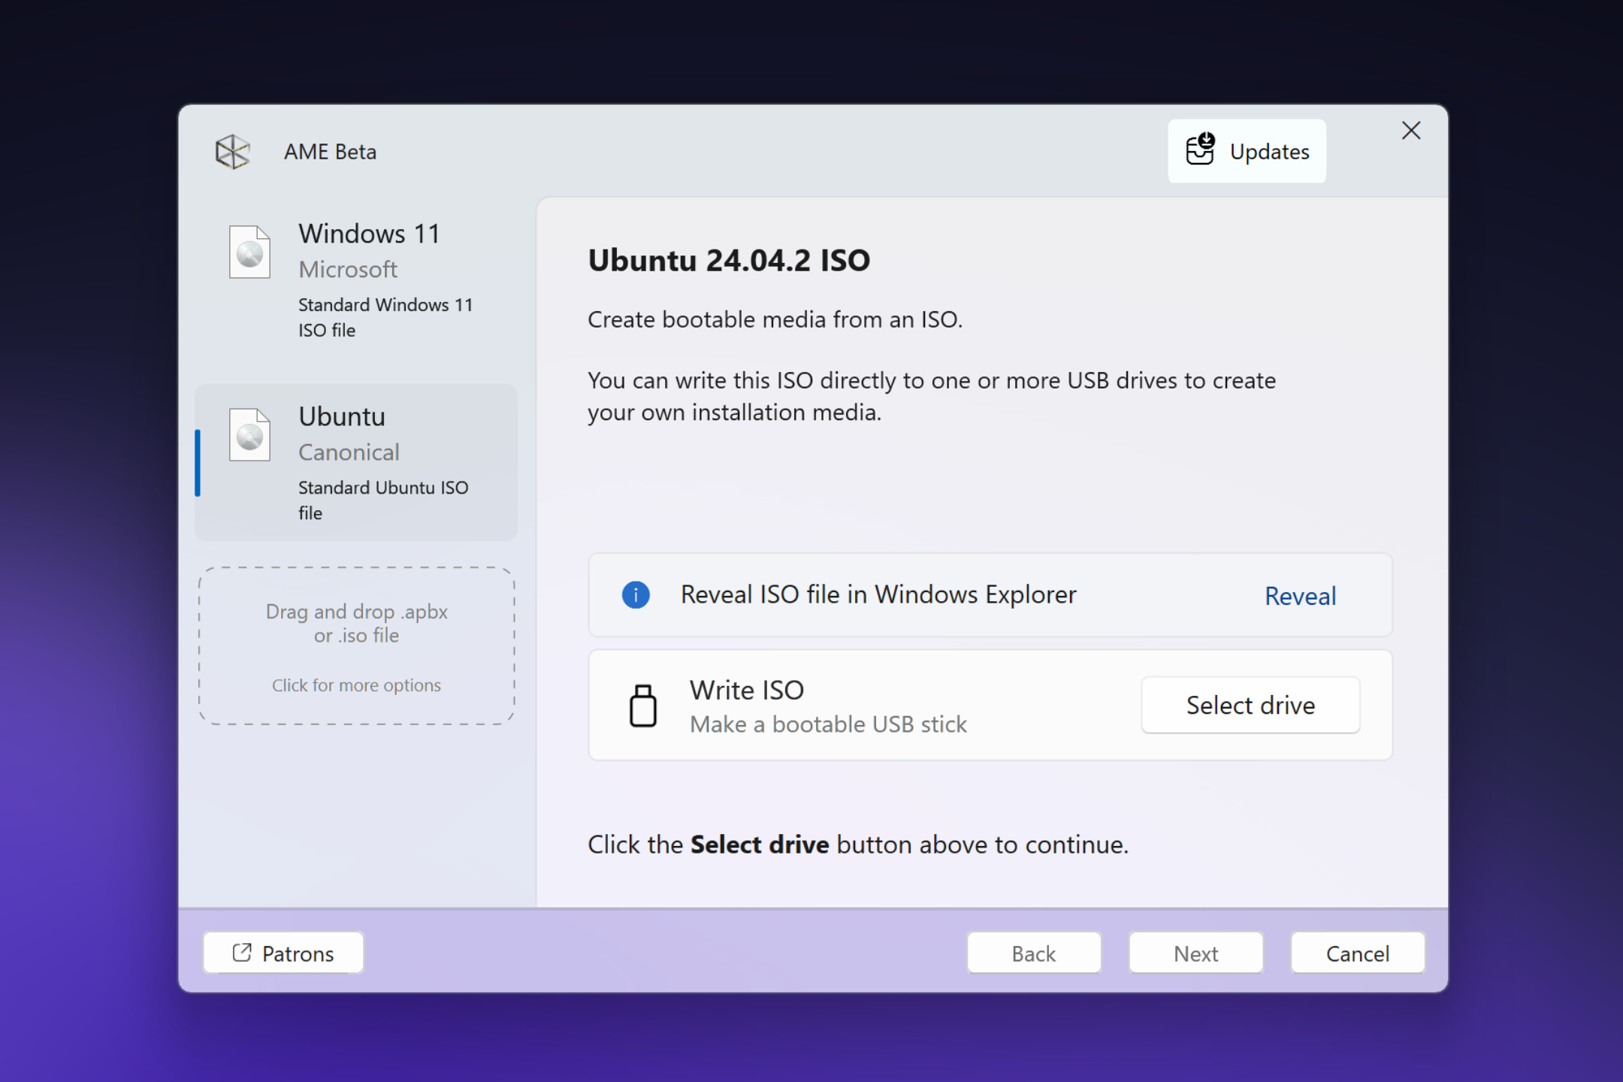1623x1082 pixels.
Task: Open the Updates button
Action: pyautogui.click(x=1247, y=151)
